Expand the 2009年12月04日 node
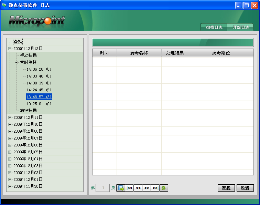The image size is (260, 205). click(x=10, y=159)
